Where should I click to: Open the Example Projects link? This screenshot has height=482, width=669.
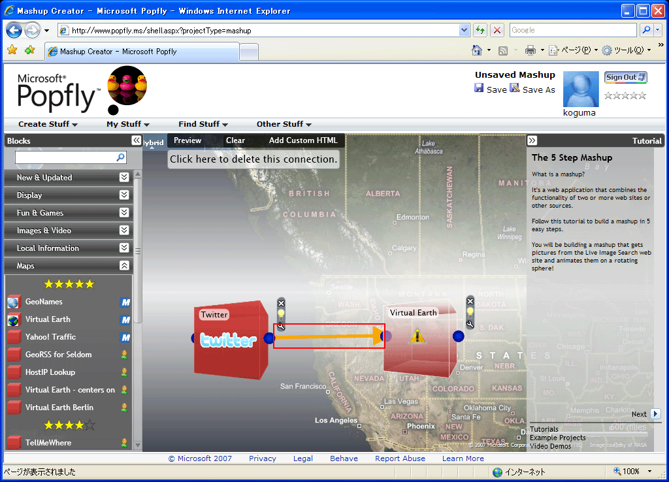(x=558, y=438)
